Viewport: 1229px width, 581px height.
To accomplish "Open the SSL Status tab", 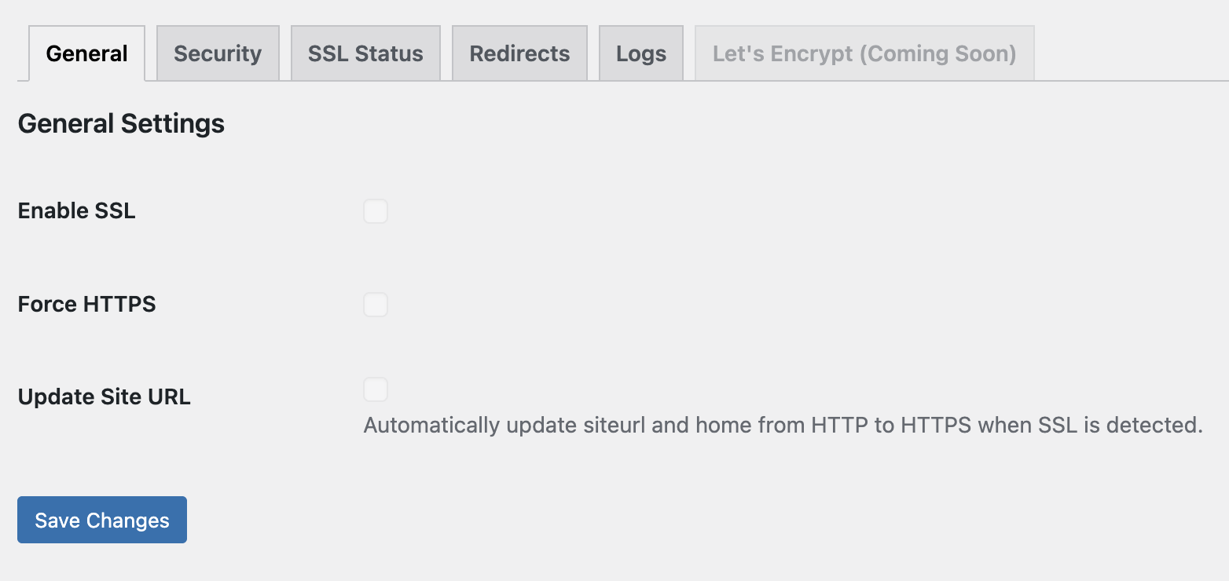I will tap(365, 53).
